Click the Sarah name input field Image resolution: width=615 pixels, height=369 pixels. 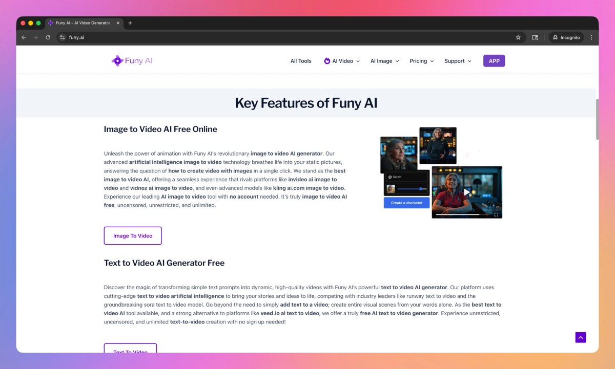pos(406,177)
